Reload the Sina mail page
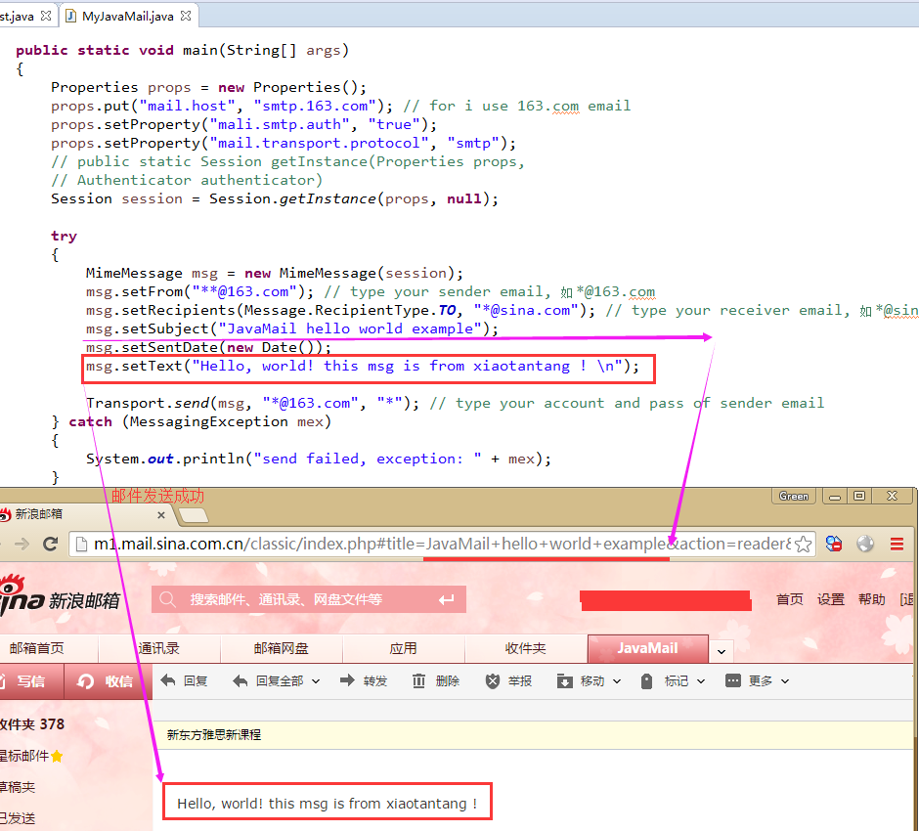Viewport: 919px width, 831px height. click(x=51, y=544)
